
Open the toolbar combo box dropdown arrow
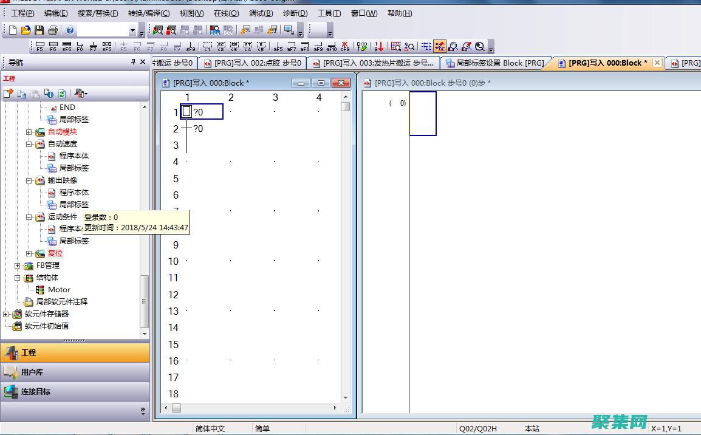tap(132, 30)
